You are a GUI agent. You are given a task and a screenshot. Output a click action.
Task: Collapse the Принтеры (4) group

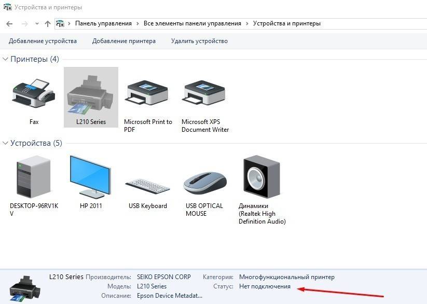click(x=5, y=59)
